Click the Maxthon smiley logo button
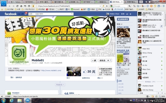 click(3, 3)
